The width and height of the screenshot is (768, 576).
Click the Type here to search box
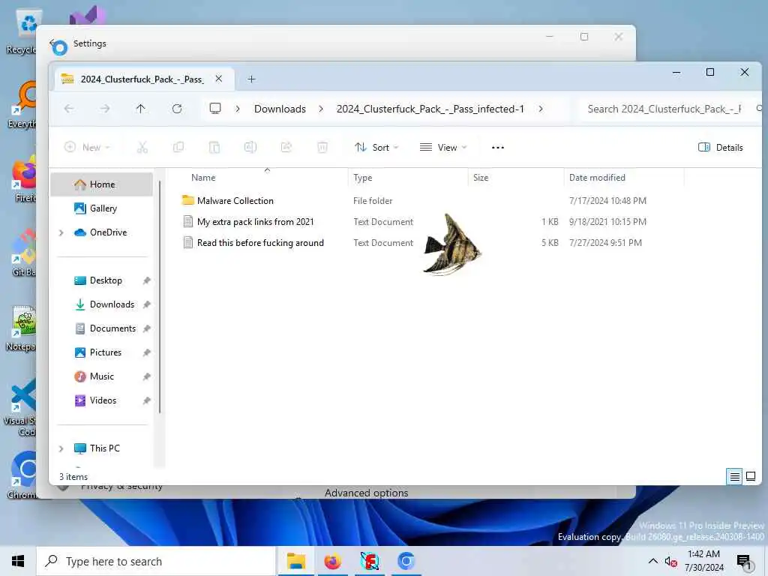pyautogui.click(x=156, y=561)
